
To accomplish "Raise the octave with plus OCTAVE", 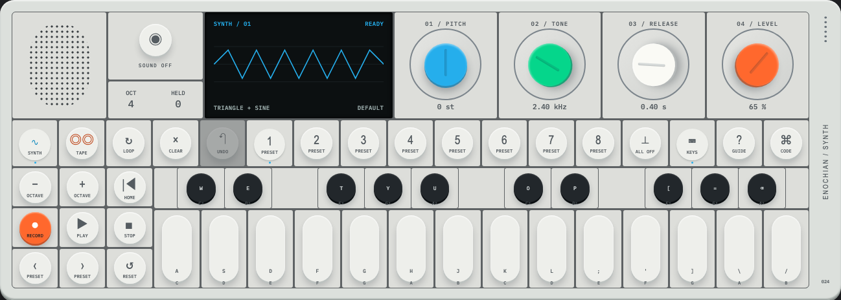I will click(x=82, y=187).
